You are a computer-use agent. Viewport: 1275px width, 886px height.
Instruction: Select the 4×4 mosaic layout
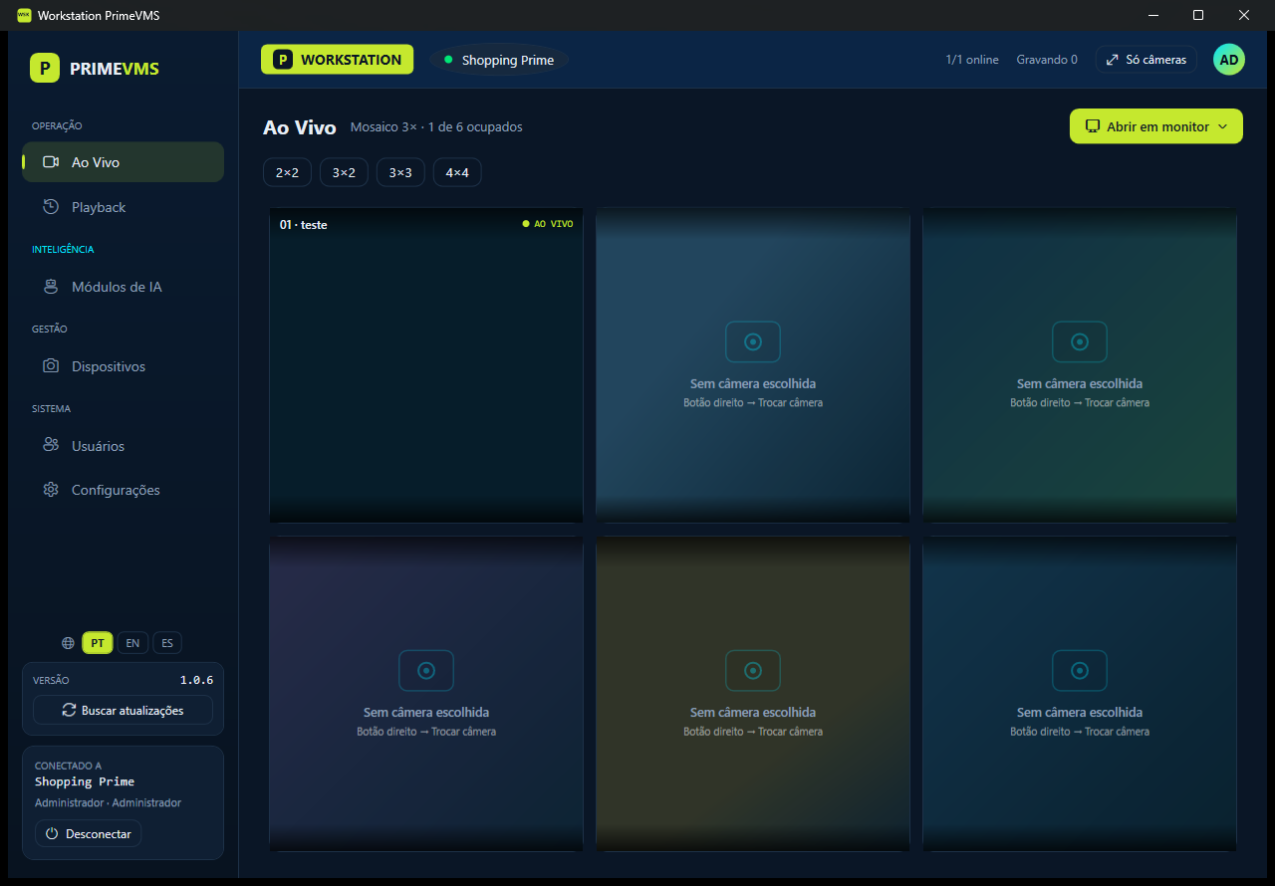click(457, 172)
